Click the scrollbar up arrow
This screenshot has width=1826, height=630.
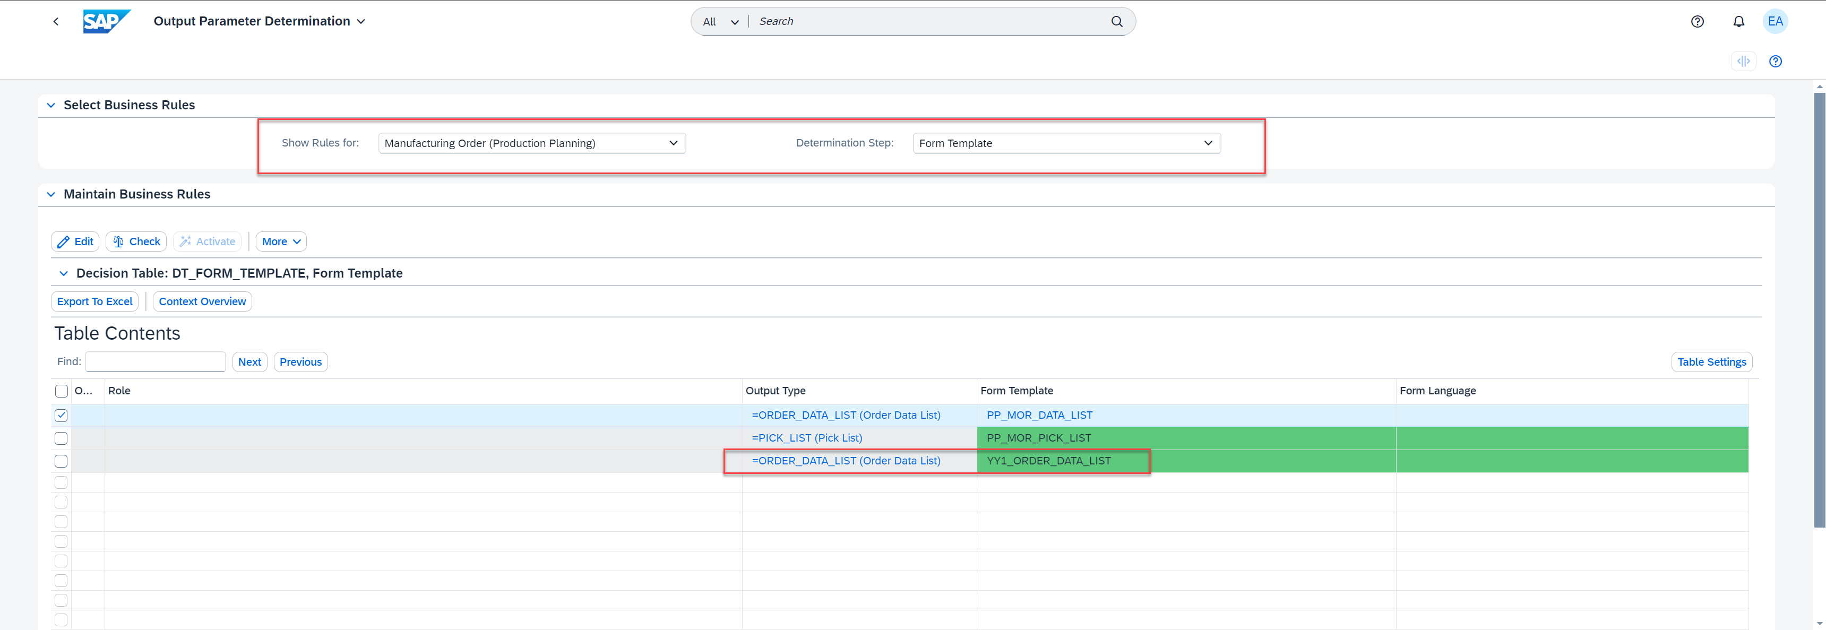click(1820, 87)
